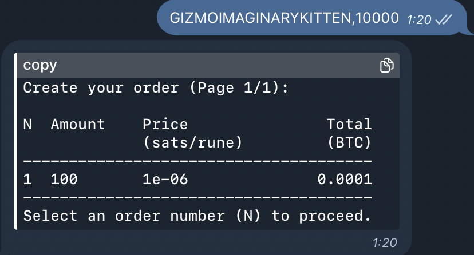Click the "copy" label in code header
474x255 pixels.
[x=40, y=65]
